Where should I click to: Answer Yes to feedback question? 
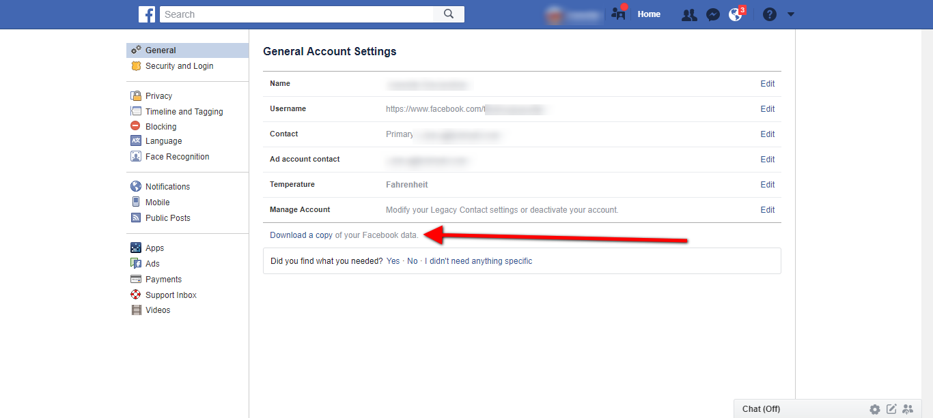[393, 261]
